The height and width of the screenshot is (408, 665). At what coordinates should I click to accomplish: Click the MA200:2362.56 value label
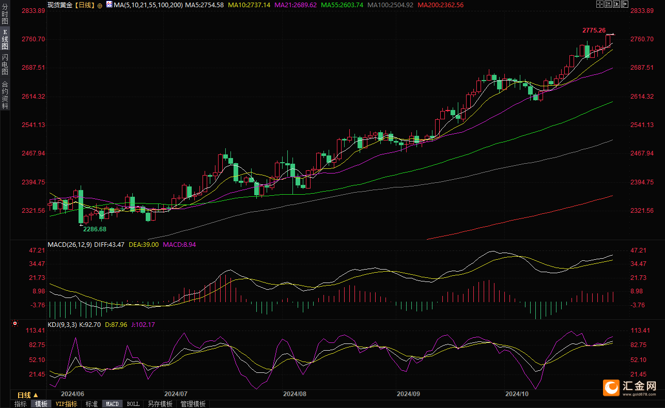coord(440,5)
